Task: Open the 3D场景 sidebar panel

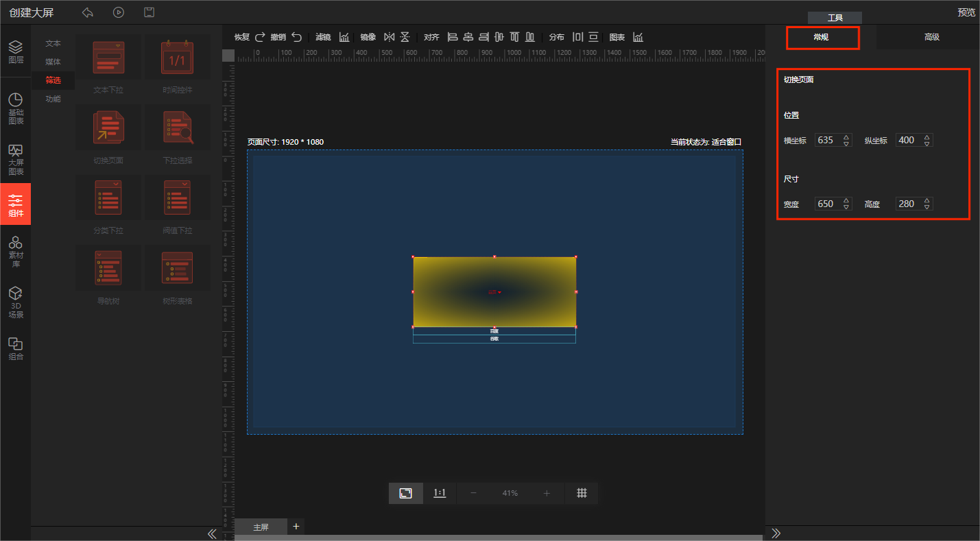Action: click(x=15, y=302)
